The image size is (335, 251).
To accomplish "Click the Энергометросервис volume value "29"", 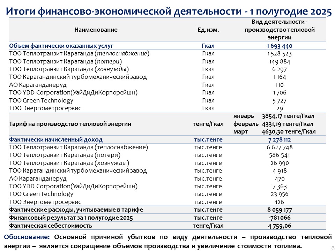I will pos(280,108).
